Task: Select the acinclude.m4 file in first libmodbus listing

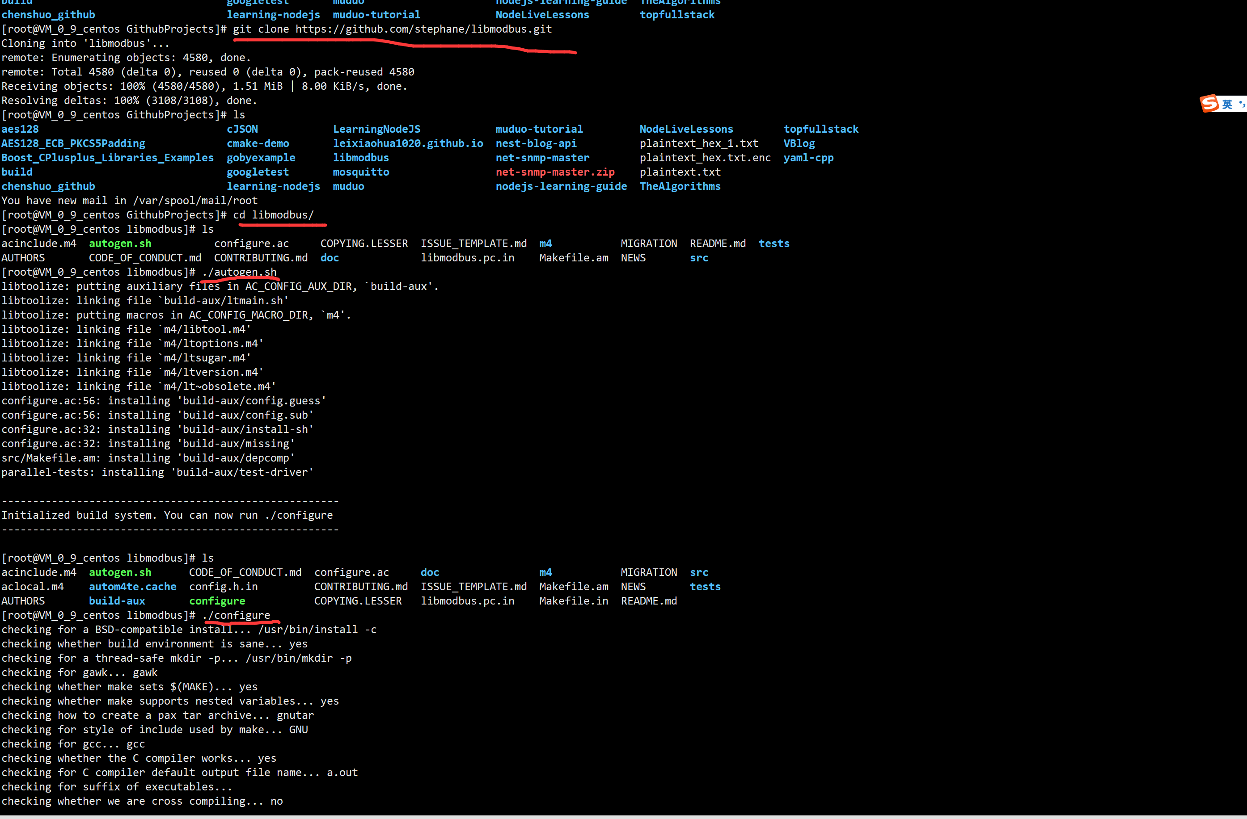Action: pos(39,244)
